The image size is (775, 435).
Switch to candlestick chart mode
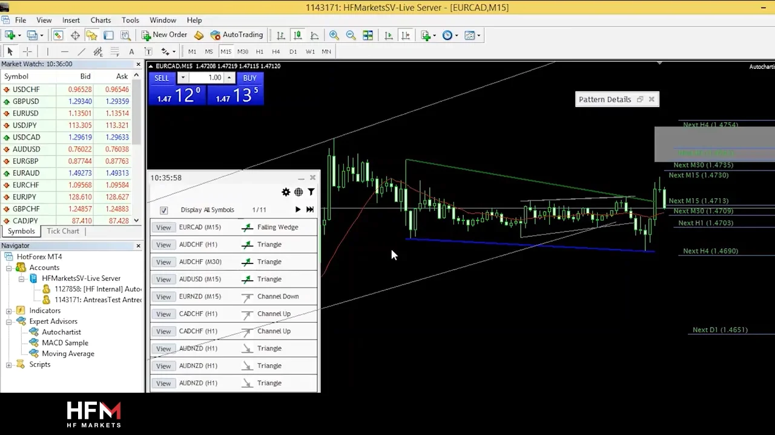coord(297,35)
